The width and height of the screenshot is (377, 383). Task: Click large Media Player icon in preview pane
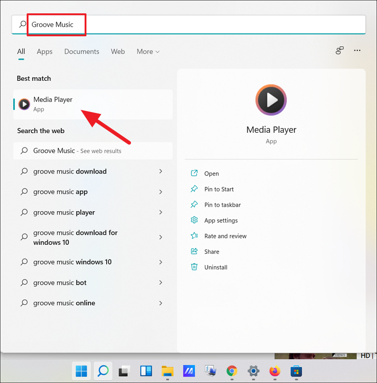pos(271,100)
